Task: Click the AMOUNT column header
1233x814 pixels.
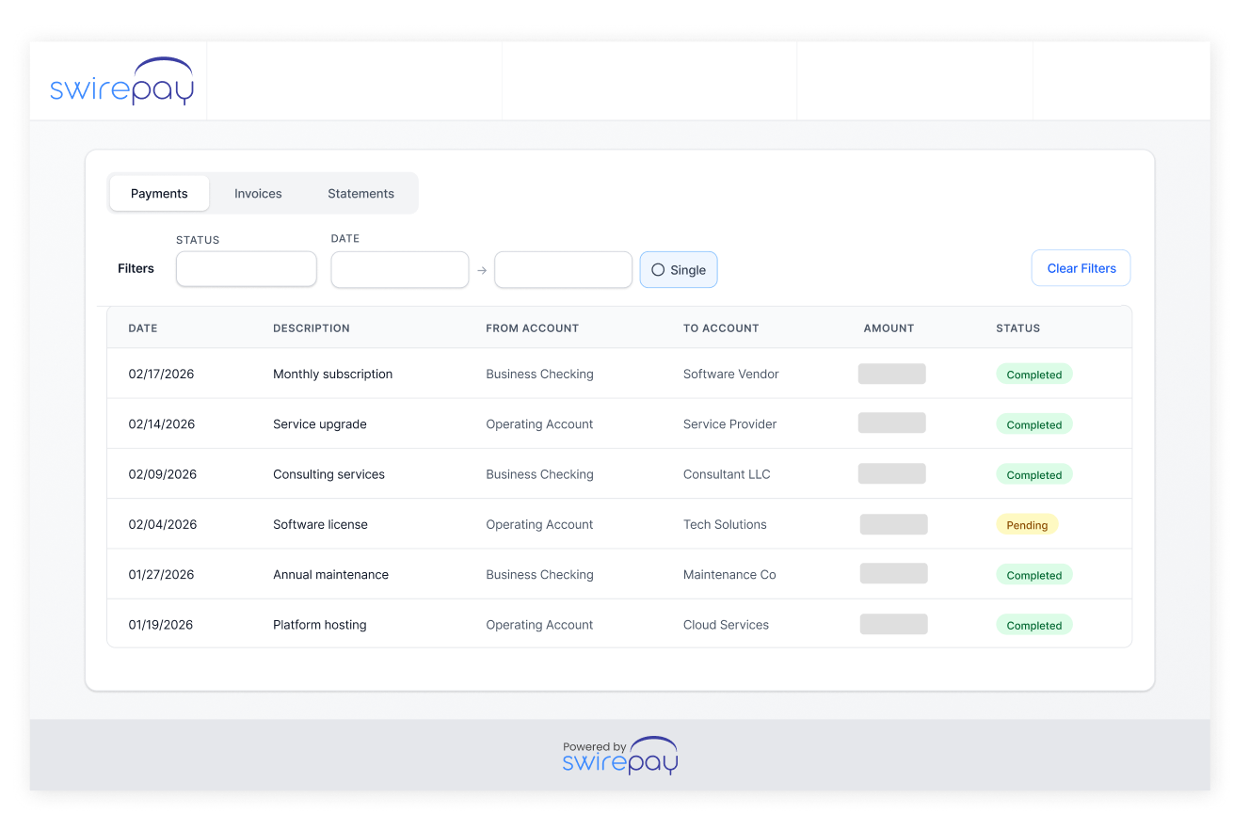Action: (889, 328)
